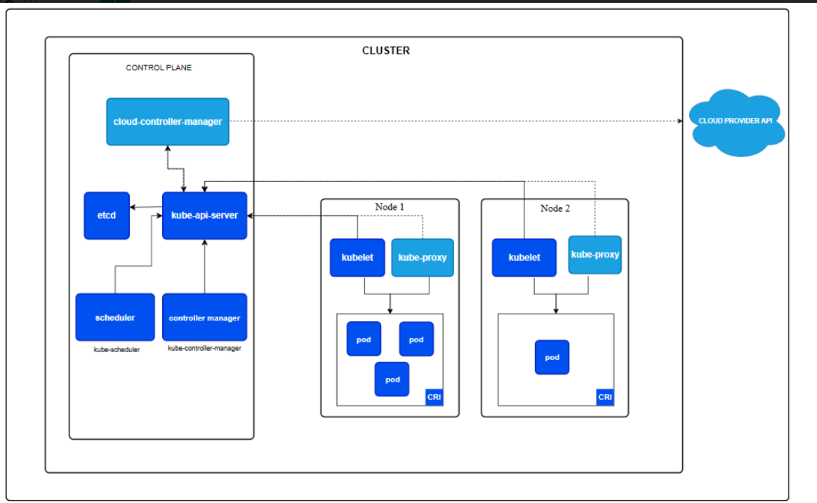Select the CLUSTER title text

(x=386, y=51)
